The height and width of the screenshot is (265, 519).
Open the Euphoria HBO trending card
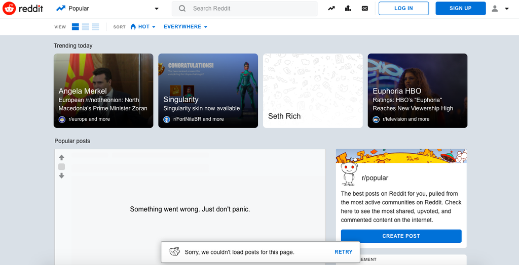pos(418,91)
